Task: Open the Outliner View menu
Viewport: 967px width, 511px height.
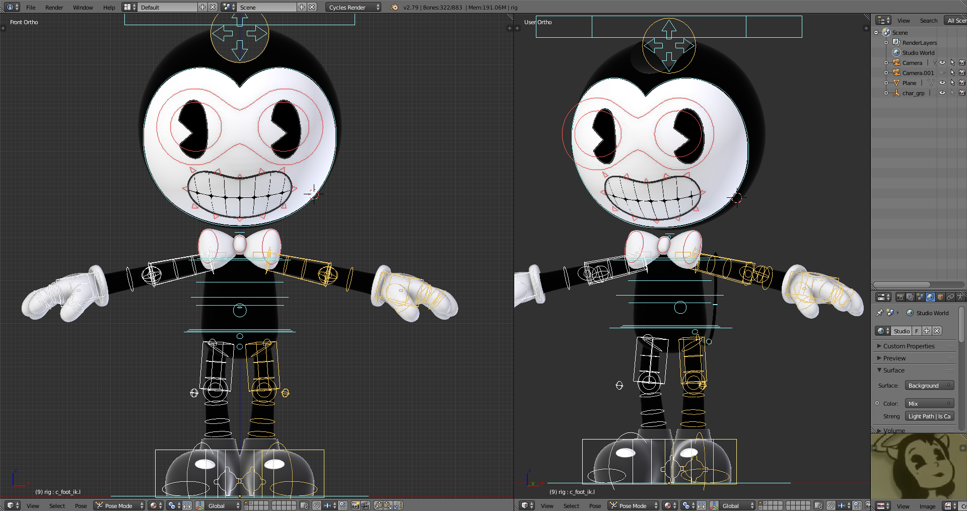Action: [x=904, y=21]
